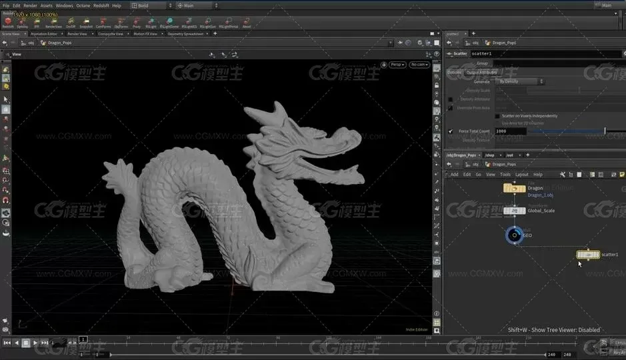Click the Dragon file node icon

pyautogui.click(x=514, y=188)
